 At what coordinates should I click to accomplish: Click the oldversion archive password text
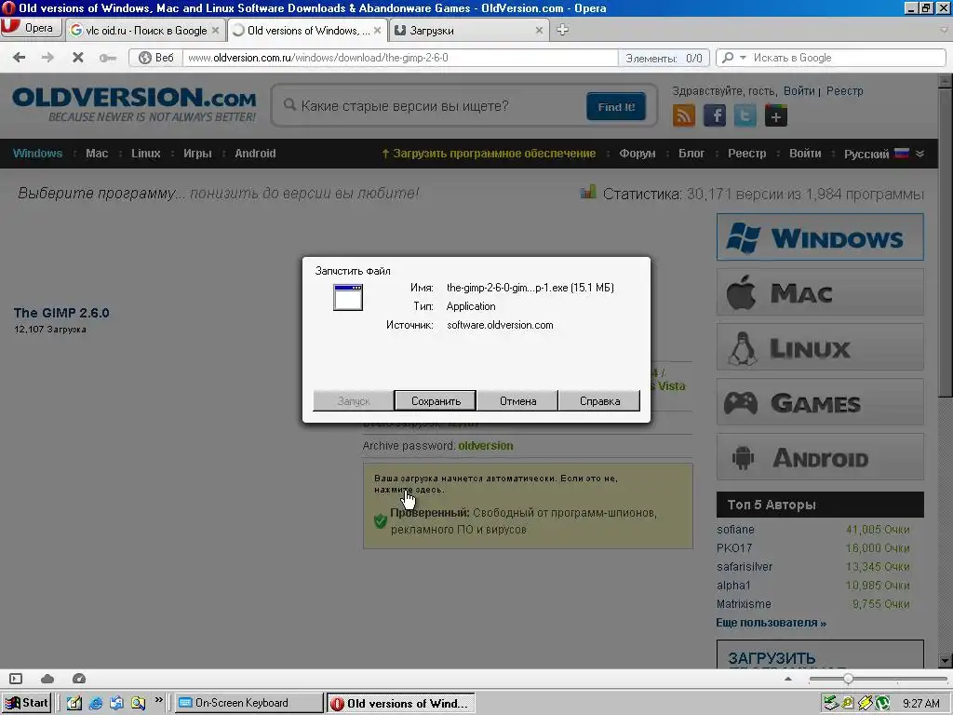[486, 446]
